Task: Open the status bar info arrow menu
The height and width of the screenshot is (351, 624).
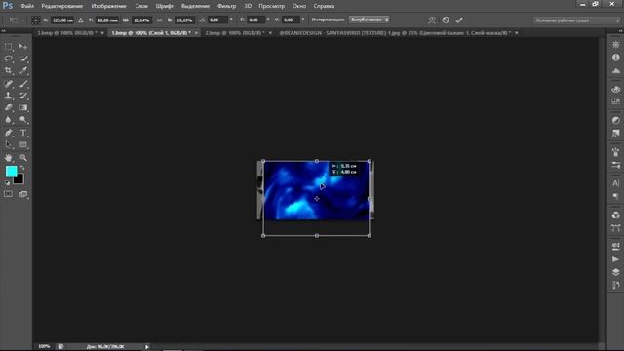Action: point(147,347)
